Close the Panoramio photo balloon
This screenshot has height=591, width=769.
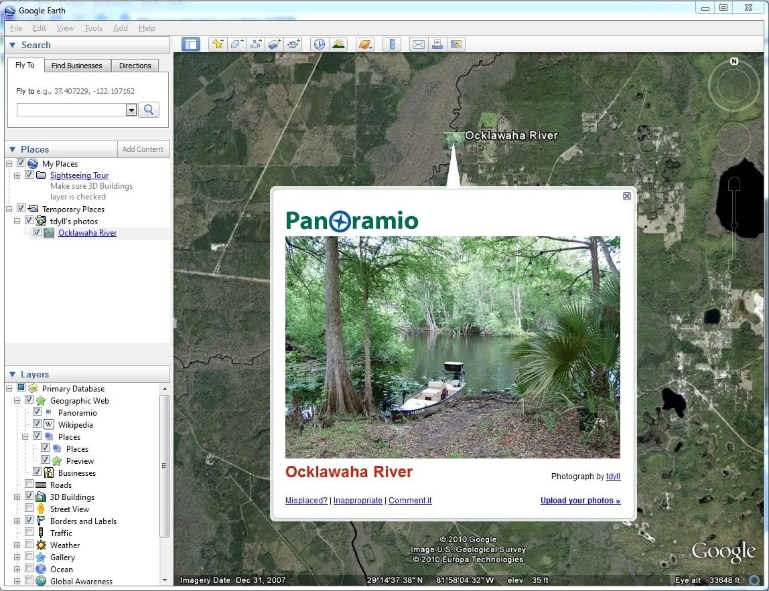(x=627, y=196)
